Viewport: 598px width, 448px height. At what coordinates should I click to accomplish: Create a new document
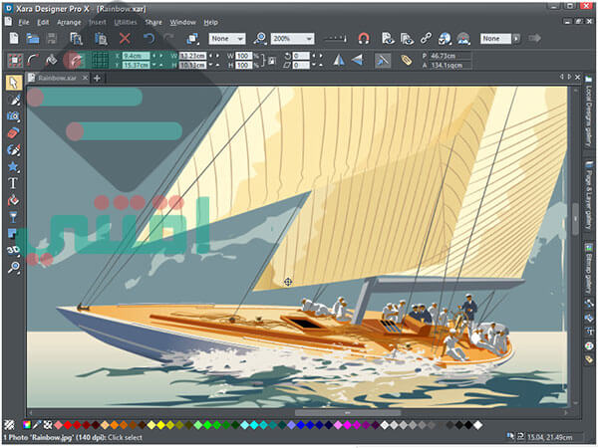[x=14, y=38]
